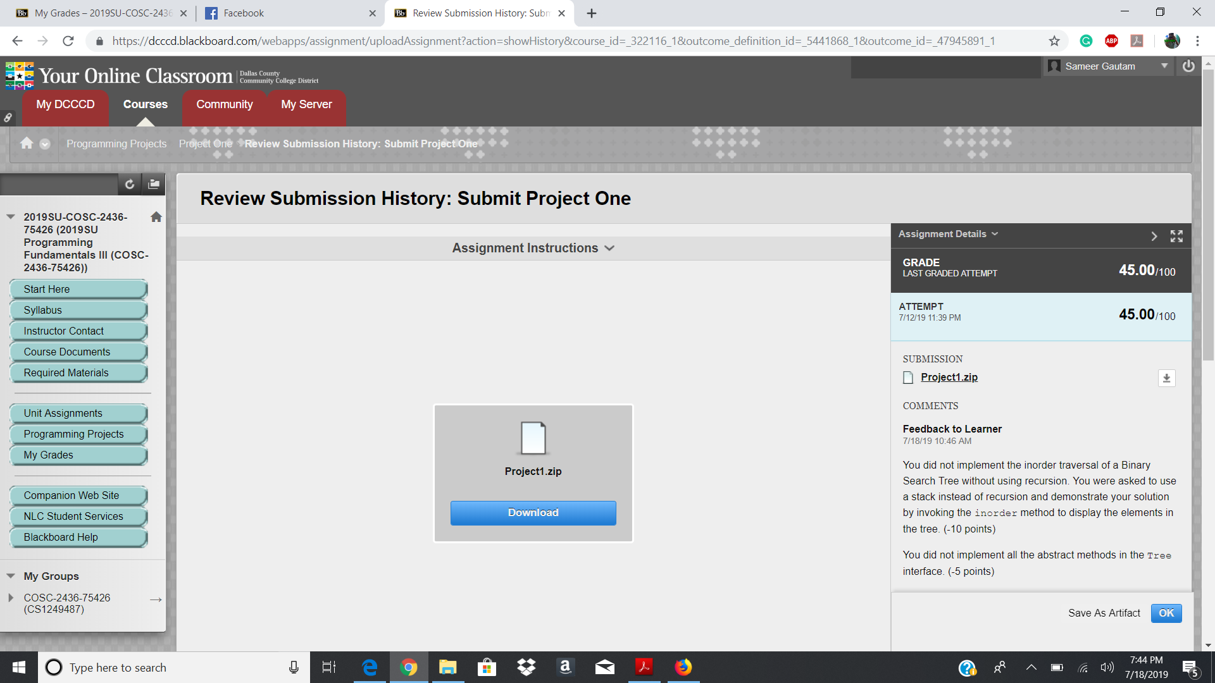Switch to Facebook browser tab

[290, 13]
